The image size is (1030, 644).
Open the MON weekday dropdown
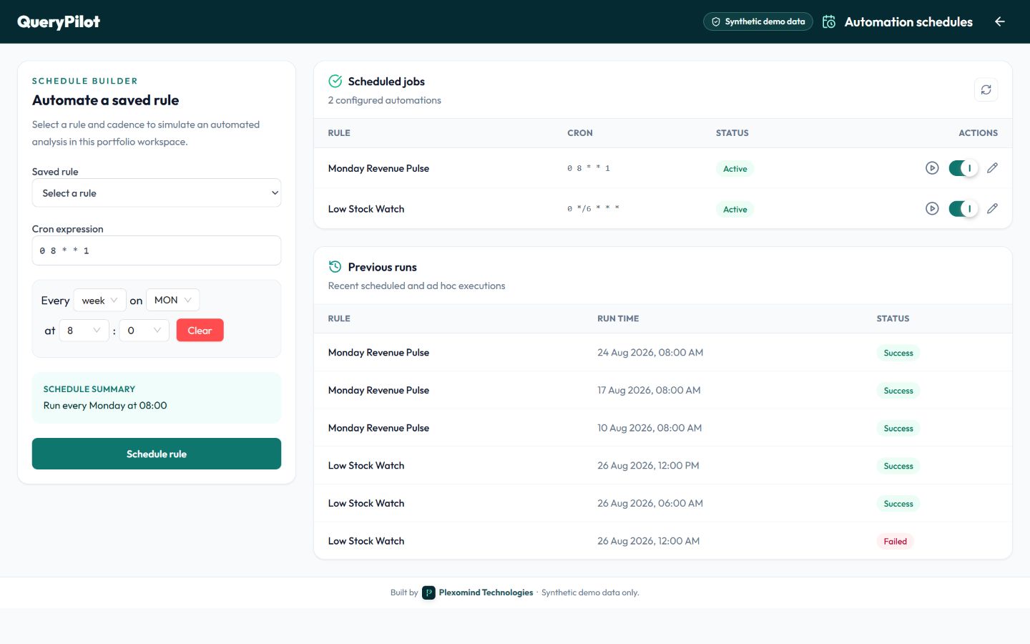pos(173,301)
